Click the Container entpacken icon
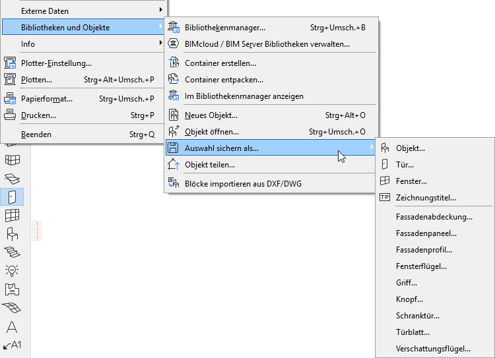495x358 pixels. [x=174, y=79]
